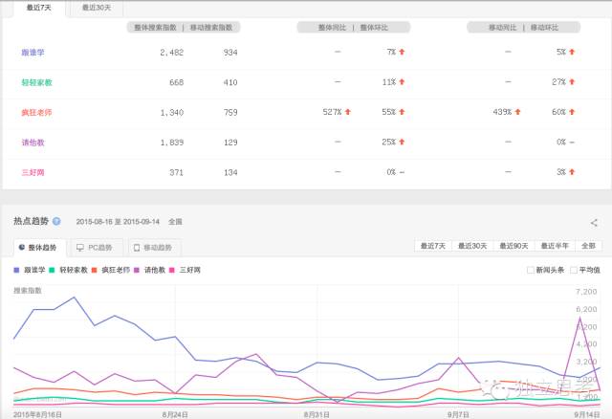Click the pie icon on 整体趋势 tab
This screenshot has width=612, height=419.
click(x=21, y=248)
